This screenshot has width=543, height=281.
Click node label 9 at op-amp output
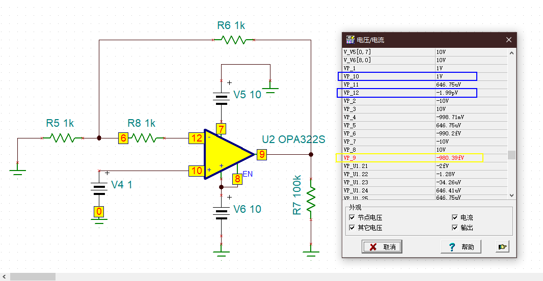tap(262, 154)
